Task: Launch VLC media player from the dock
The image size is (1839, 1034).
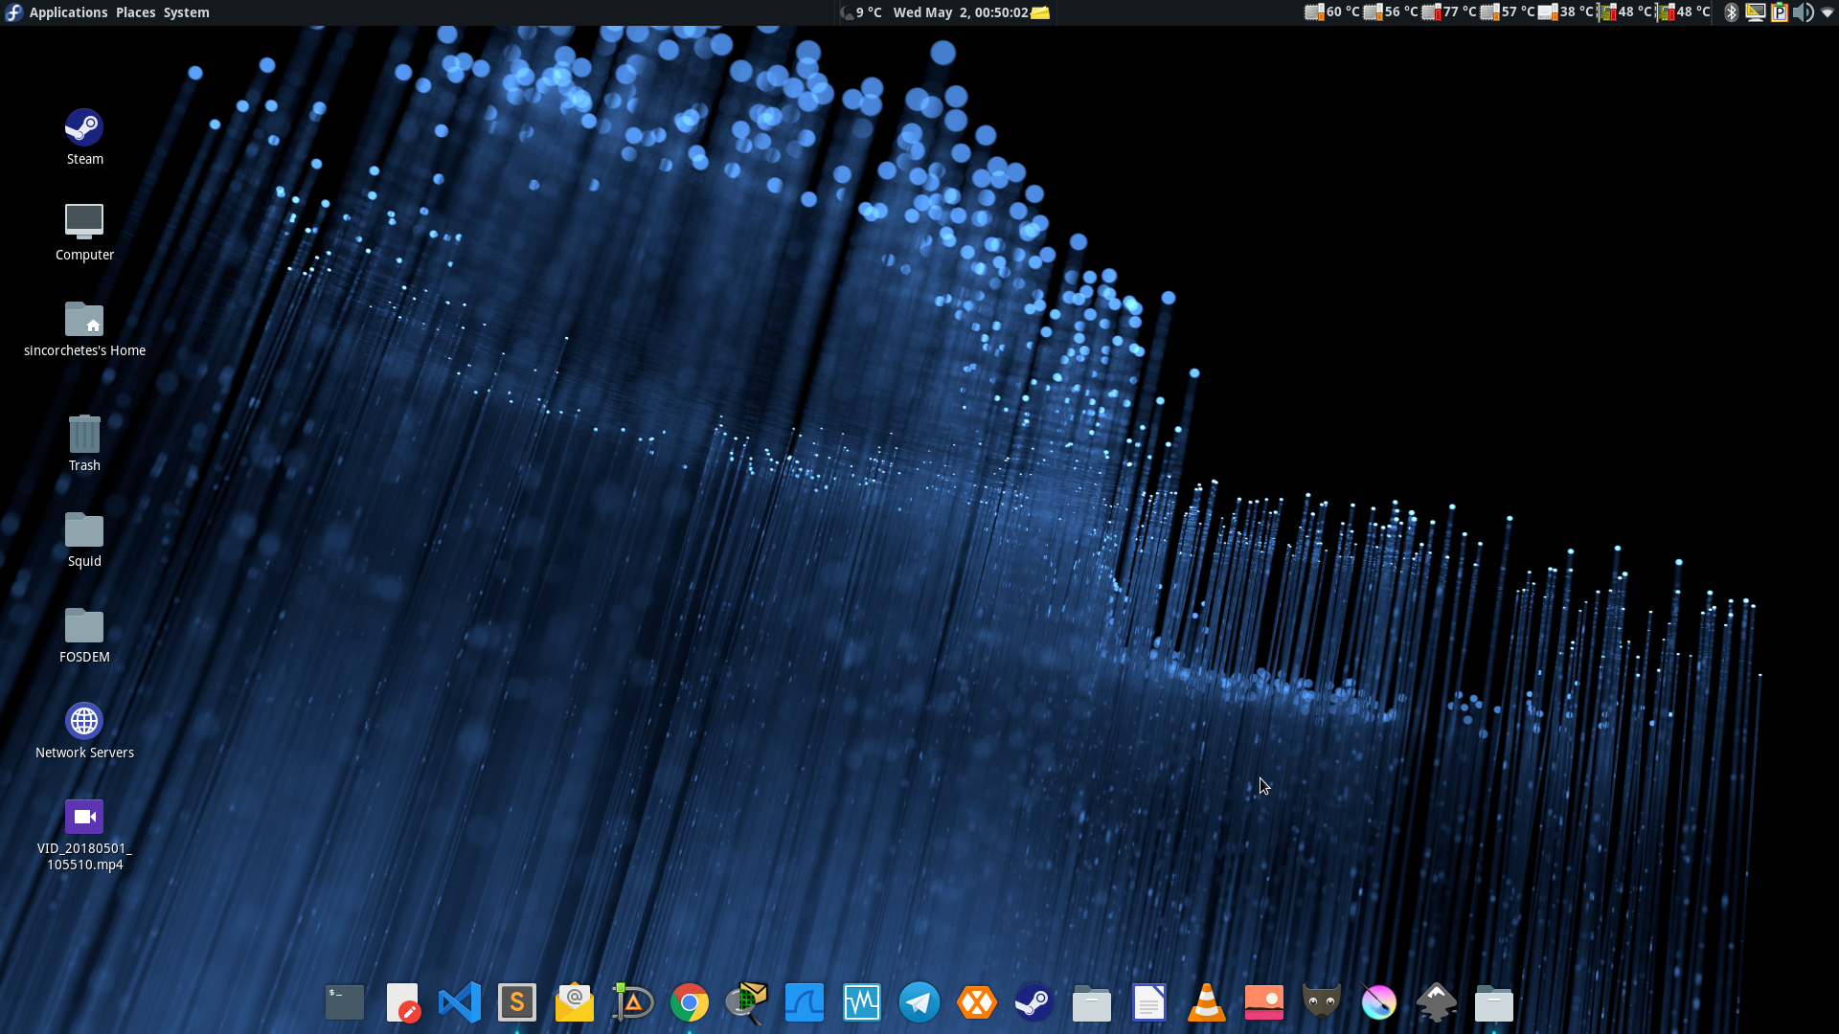Action: [1207, 1002]
